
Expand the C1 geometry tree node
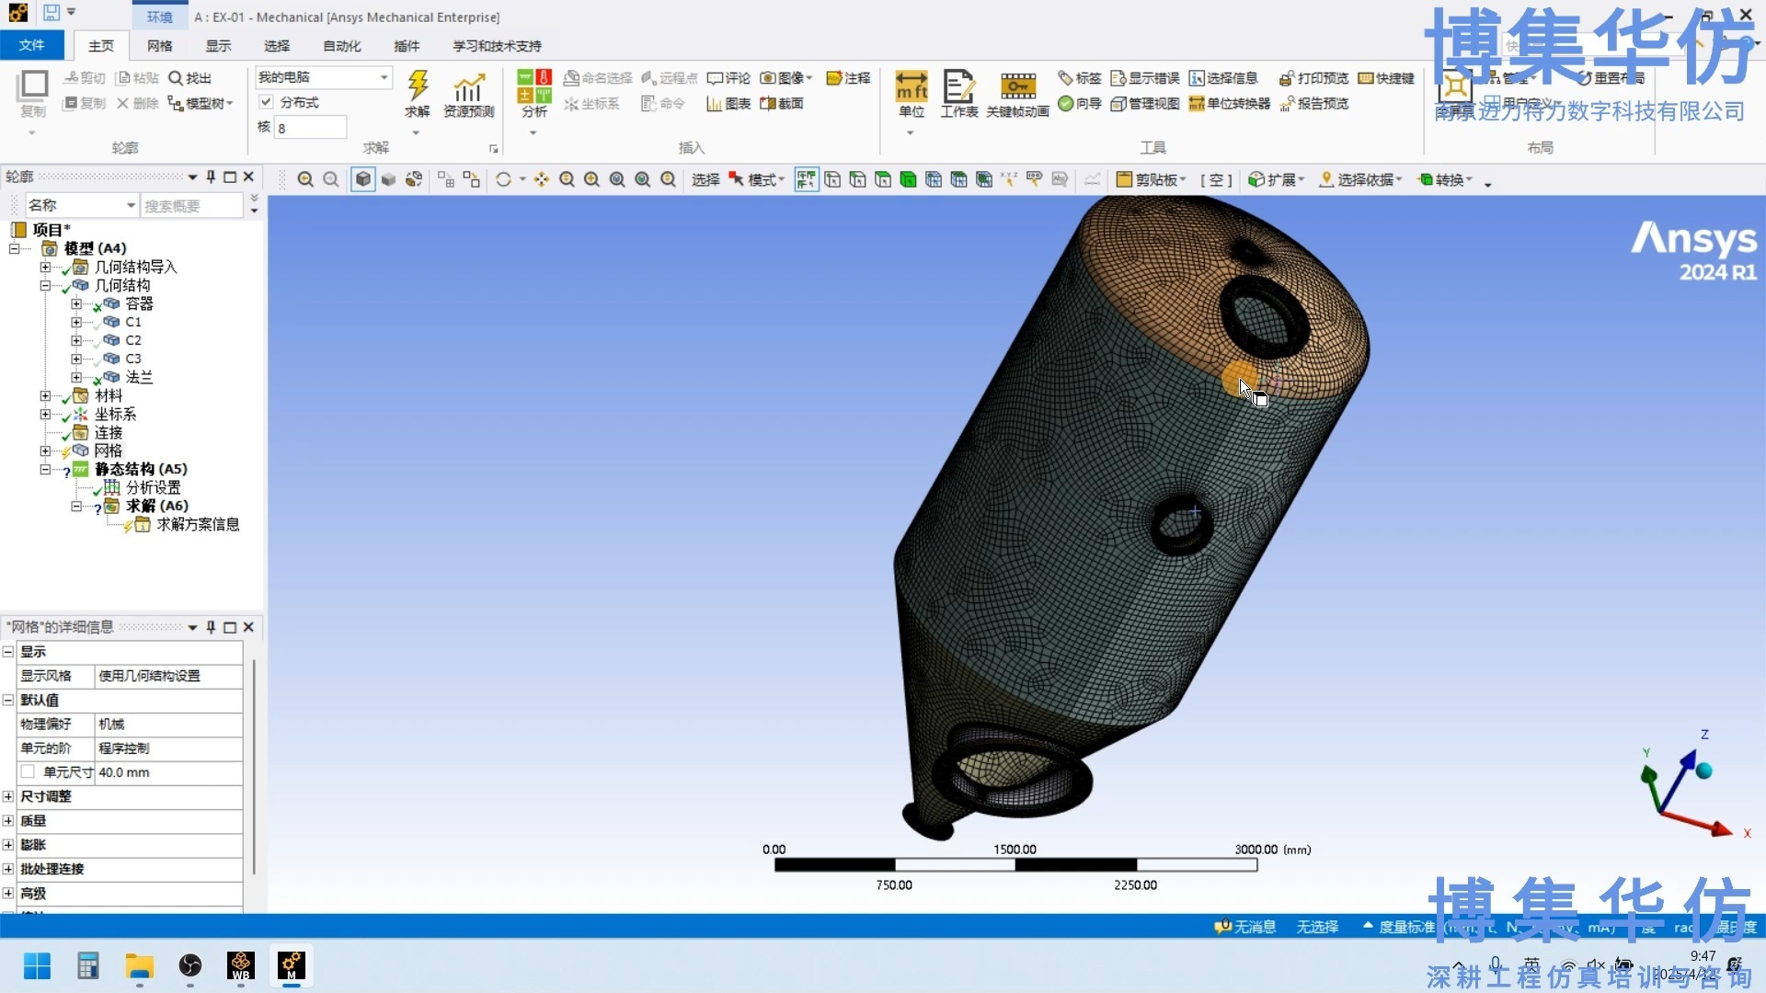(76, 322)
